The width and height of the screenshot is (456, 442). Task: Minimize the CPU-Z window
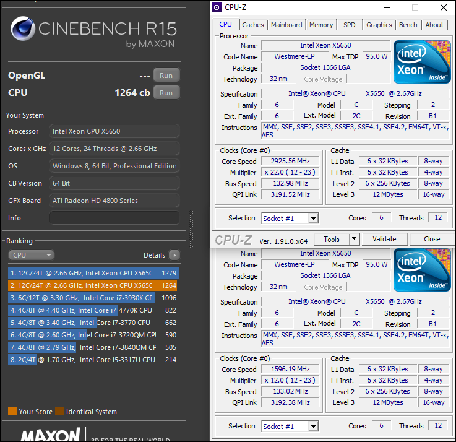(x=387, y=7)
